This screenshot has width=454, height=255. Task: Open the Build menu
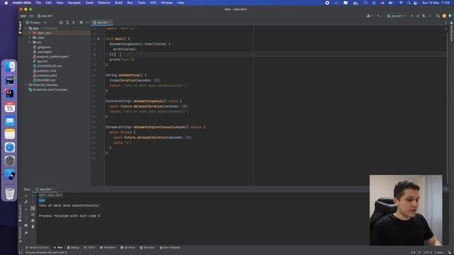pyautogui.click(x=118, y=3)
